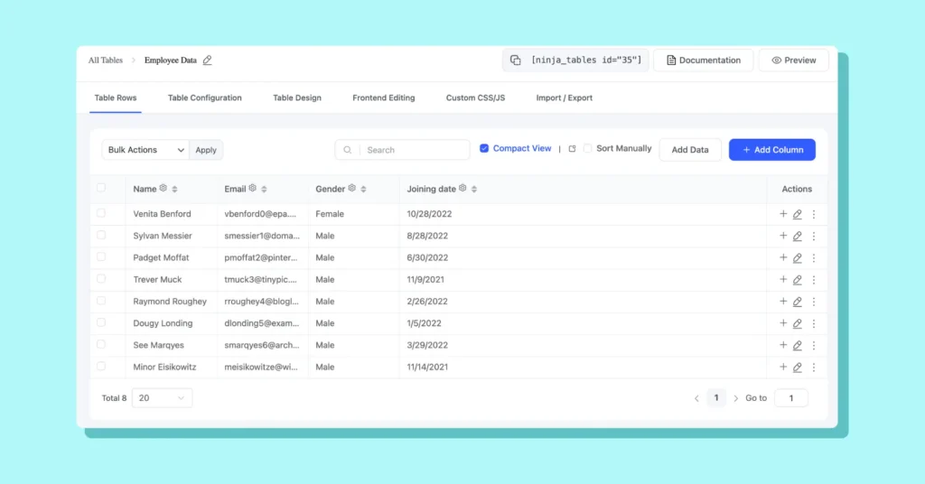Click the Apply bulk action button
This screenshot has width=925, height=484.
(206, 150)
